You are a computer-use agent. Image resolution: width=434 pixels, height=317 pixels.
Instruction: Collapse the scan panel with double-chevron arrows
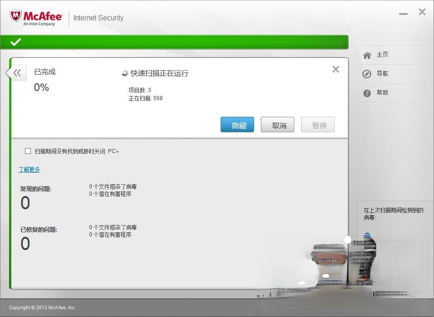pyautogui.click(x=16, y=72)
